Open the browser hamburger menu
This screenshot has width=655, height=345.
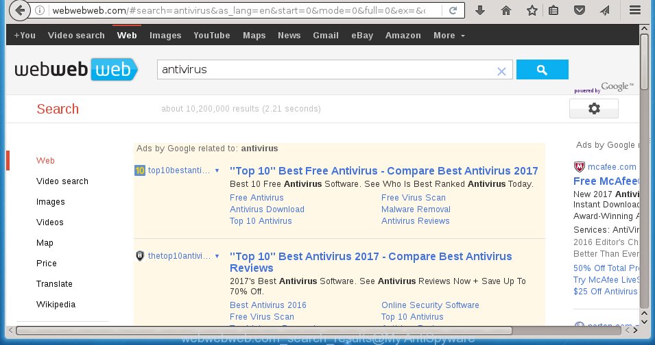tap(635, 10)
